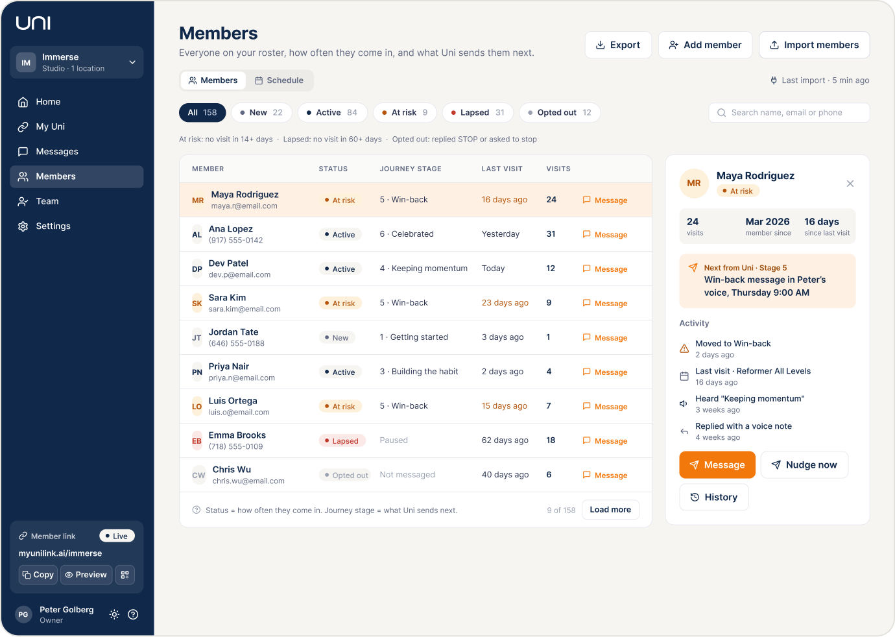Open the Immerse studio switcher dropdown

77,62
